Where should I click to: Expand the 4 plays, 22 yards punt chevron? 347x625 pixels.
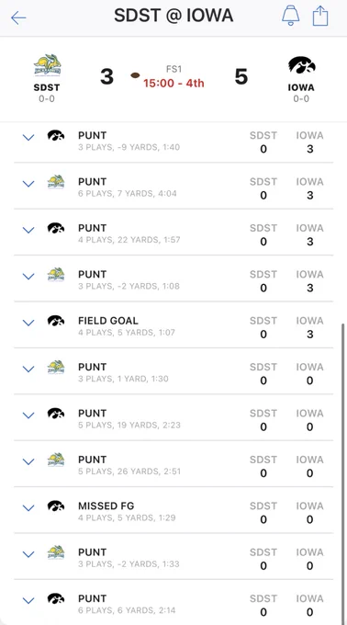(28, 230)
